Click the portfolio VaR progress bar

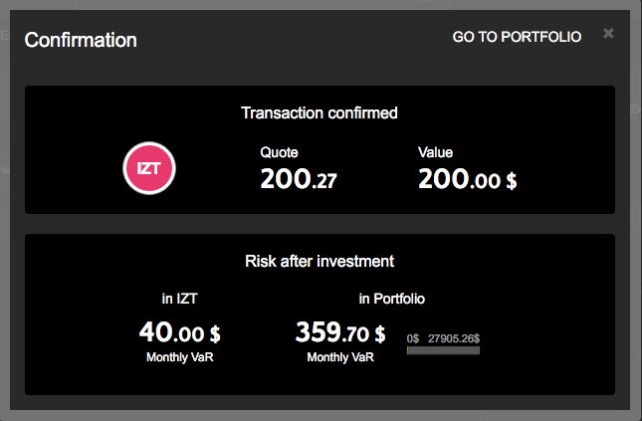[443, 350]
